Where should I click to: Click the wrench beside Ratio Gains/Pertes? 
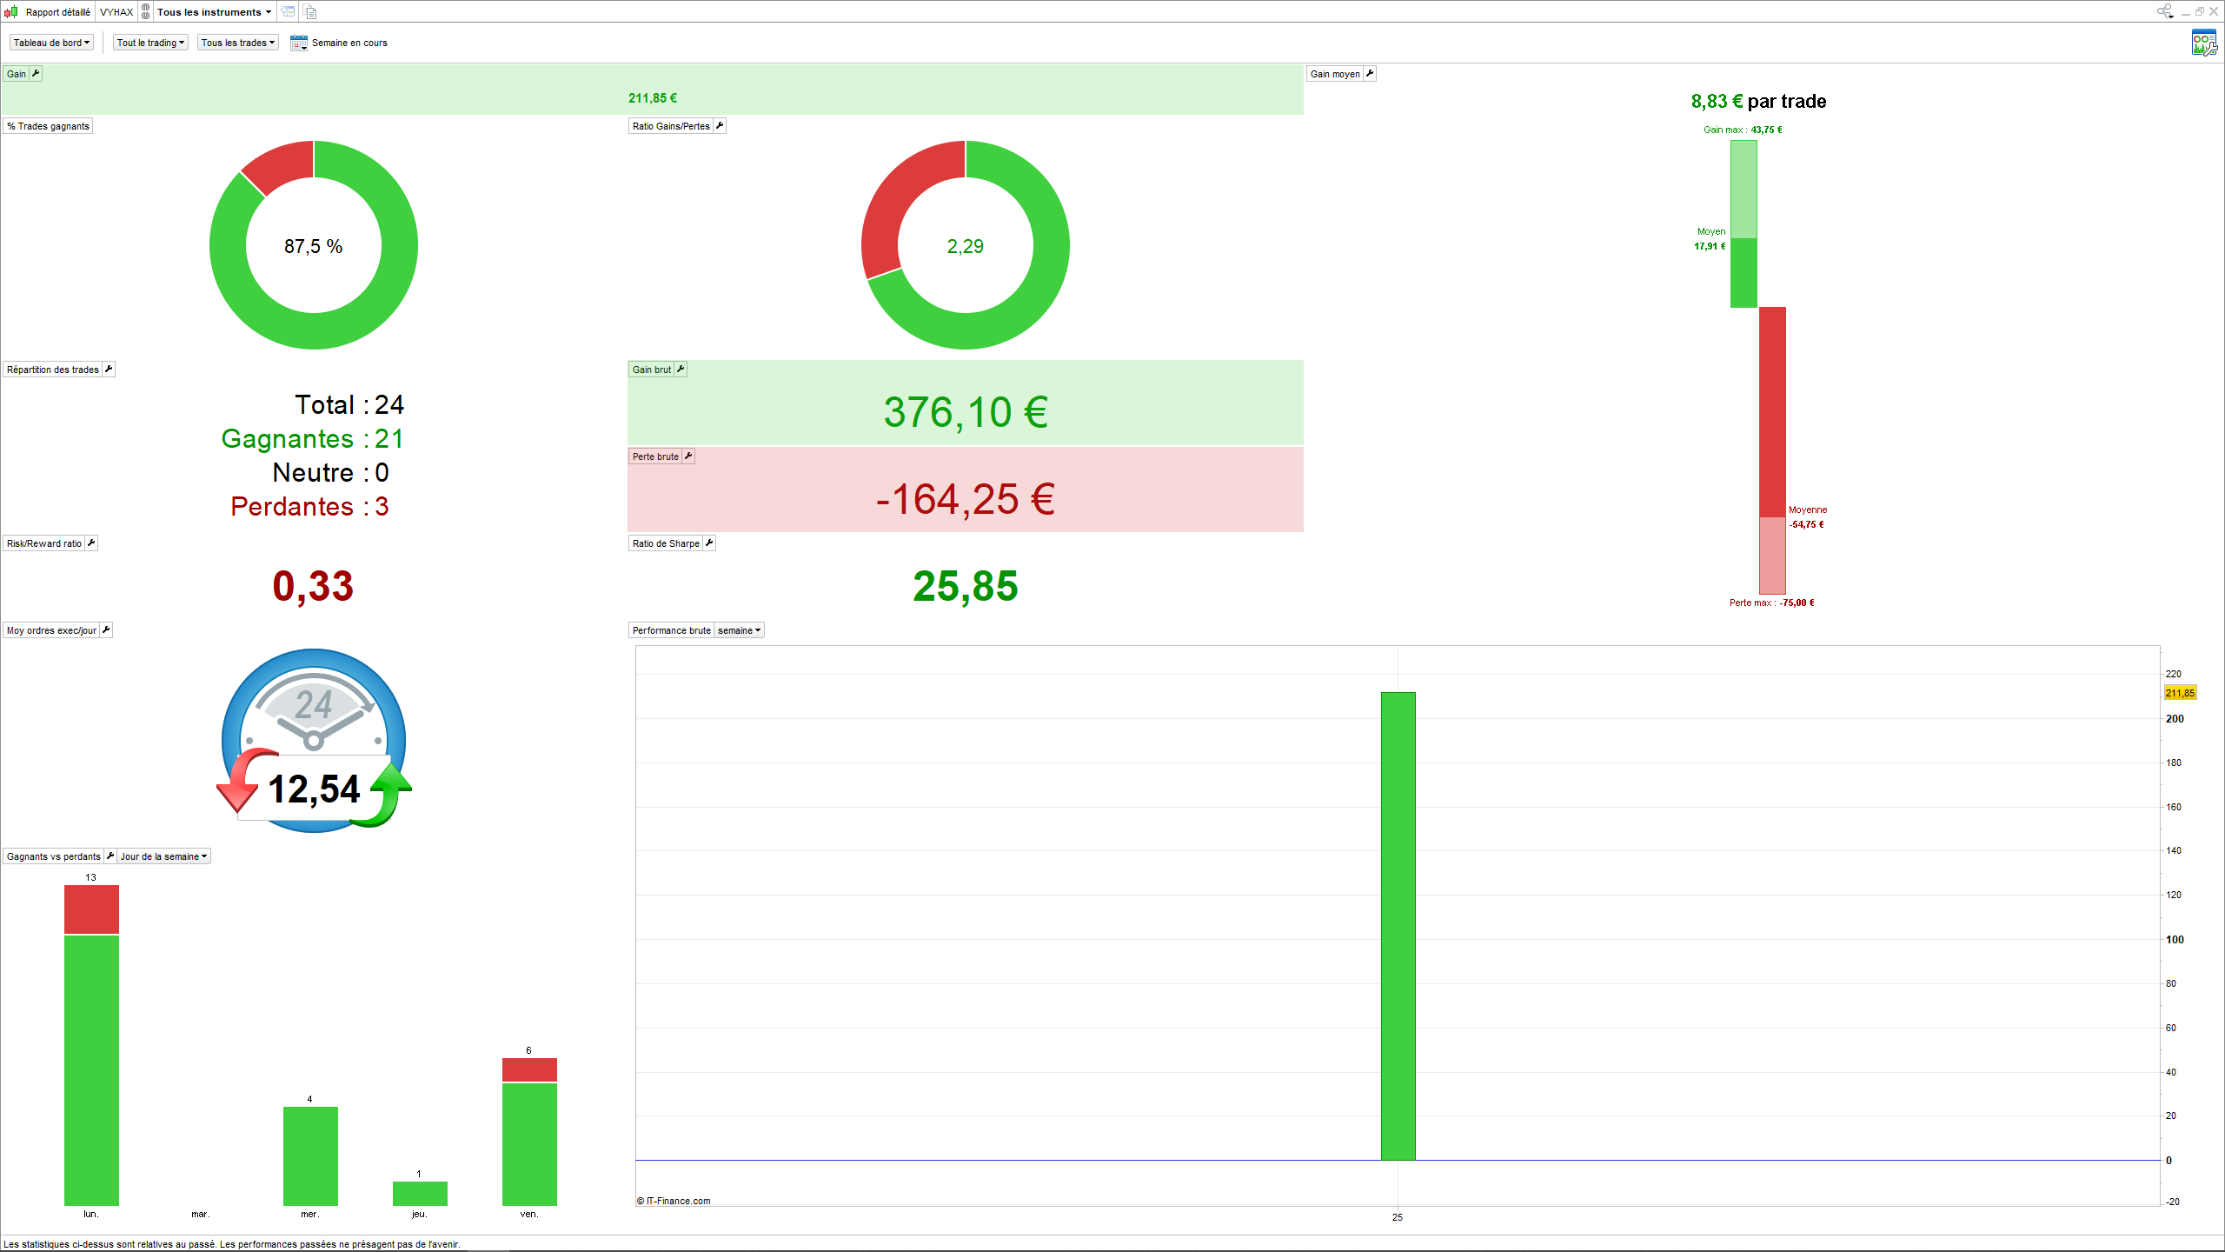point(720,126)
